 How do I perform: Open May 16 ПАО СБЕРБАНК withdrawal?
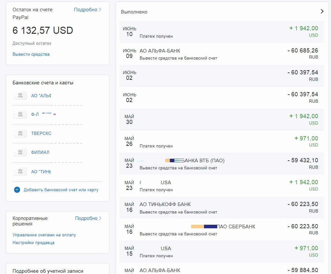point(222,230)
